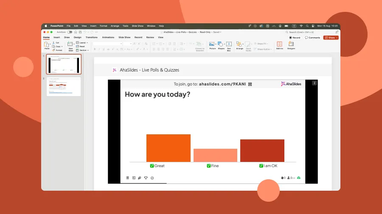Click the tall orange Great bar
This screenshot has width=382, height=214.
tap(169, 148)
